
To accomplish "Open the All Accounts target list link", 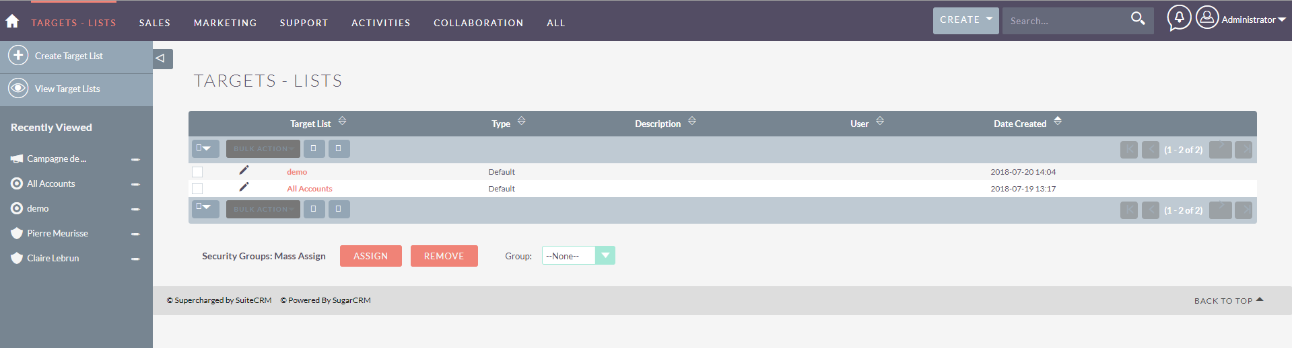I will pyautogui.click(x=309, y=189).
